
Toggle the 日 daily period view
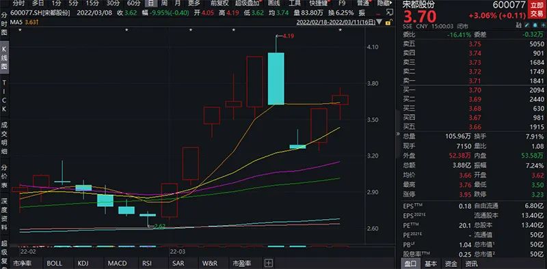click(x=150, y=3)
